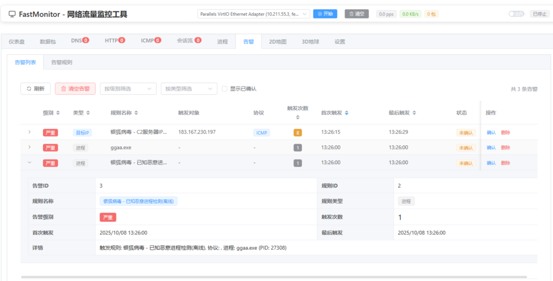Click the horizontal scrollbar at bottom
Image resolution: width=553 pixels, height=281 pixels.
pyautogui.click(x=273, y=277)
